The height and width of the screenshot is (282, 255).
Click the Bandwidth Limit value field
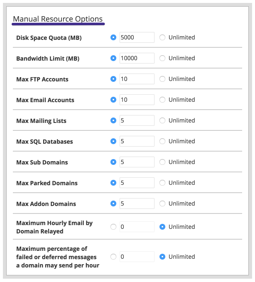137,58
